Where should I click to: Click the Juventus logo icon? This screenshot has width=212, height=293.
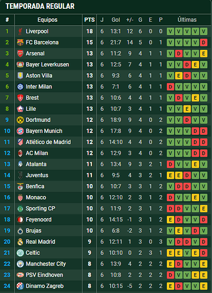(20, 175)
